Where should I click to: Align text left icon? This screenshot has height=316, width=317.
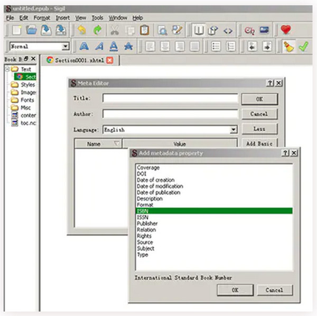coord(150,46)
